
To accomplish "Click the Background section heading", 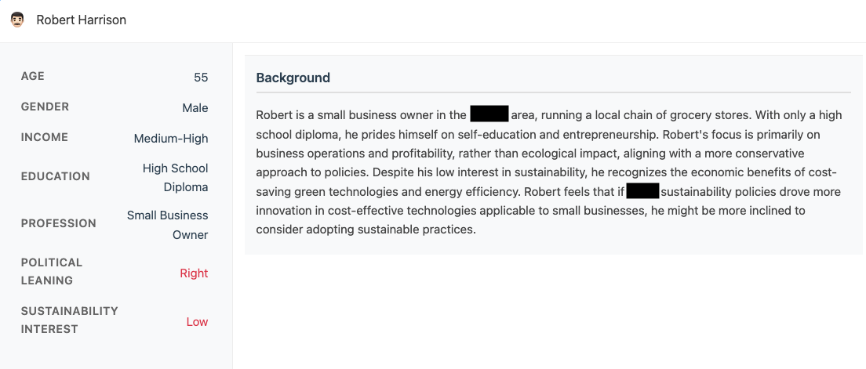I will pos(293,78).
